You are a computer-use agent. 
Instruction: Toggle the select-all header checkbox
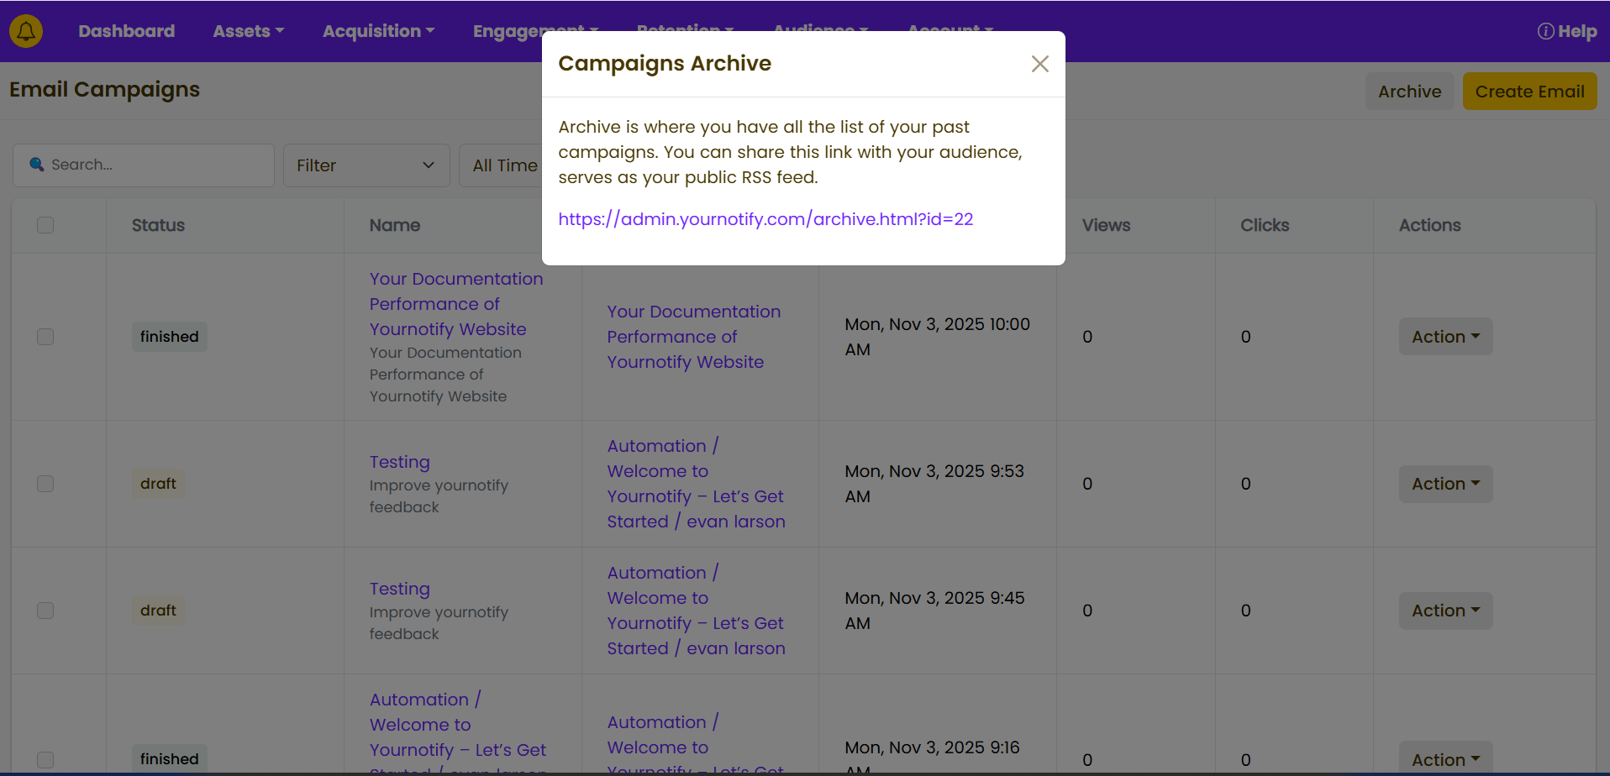45,225
